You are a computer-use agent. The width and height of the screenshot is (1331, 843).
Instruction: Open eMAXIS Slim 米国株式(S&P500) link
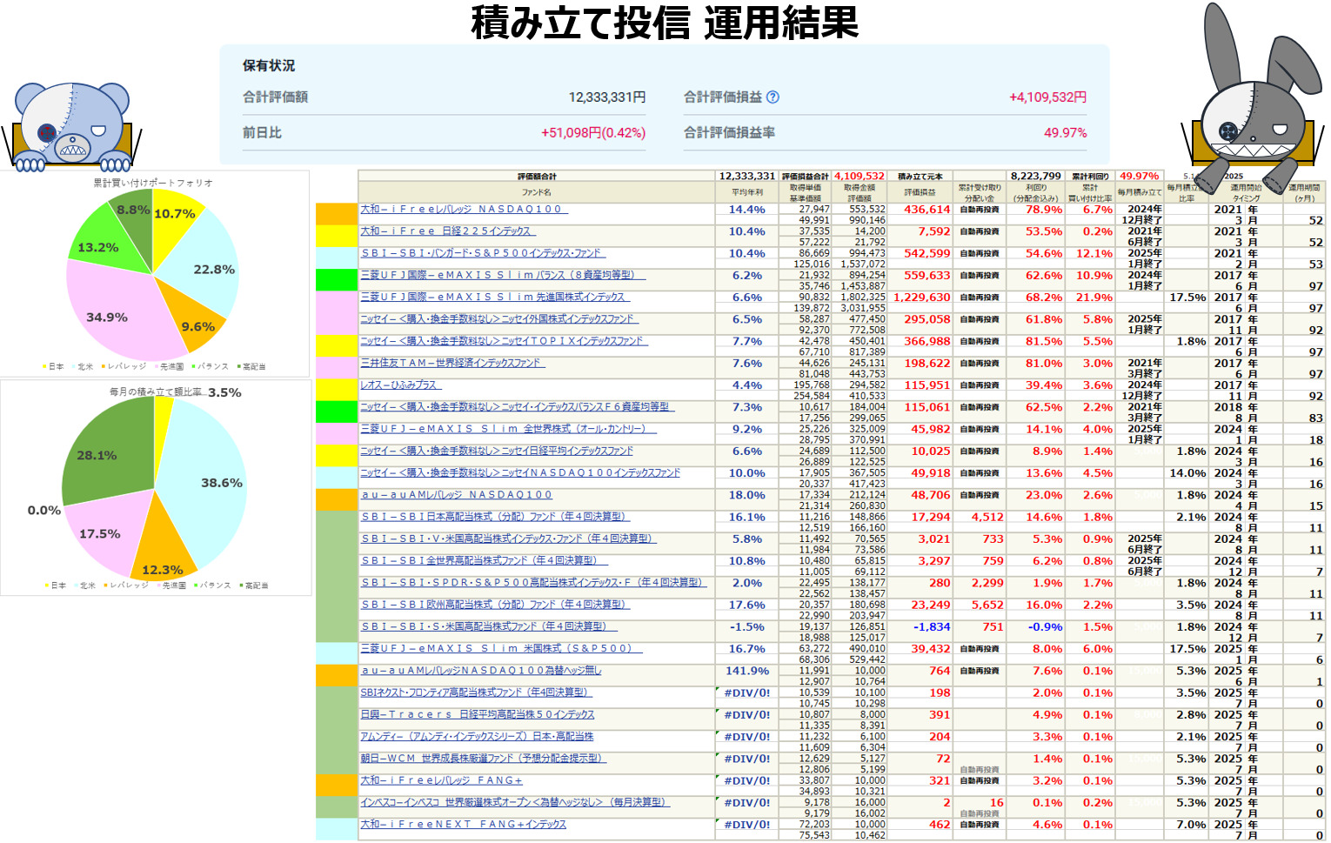pyautogui.click(x=501, y=648)
